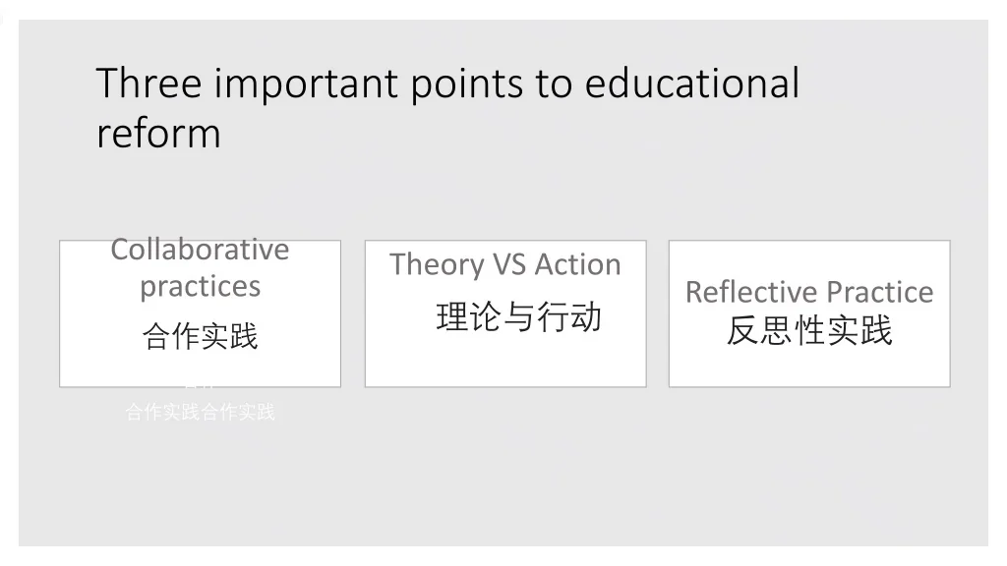Click the slide title beginning 'Three important points'

click(447, 107)
